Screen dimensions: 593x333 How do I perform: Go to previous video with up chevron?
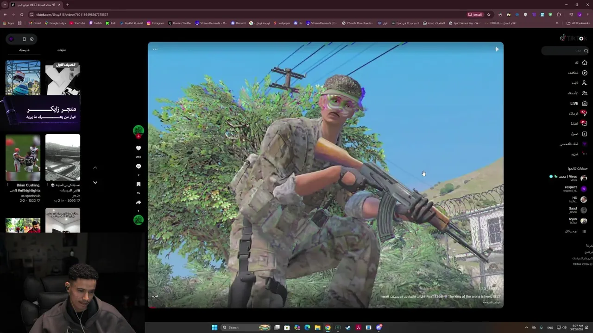[x=95, y=167]
